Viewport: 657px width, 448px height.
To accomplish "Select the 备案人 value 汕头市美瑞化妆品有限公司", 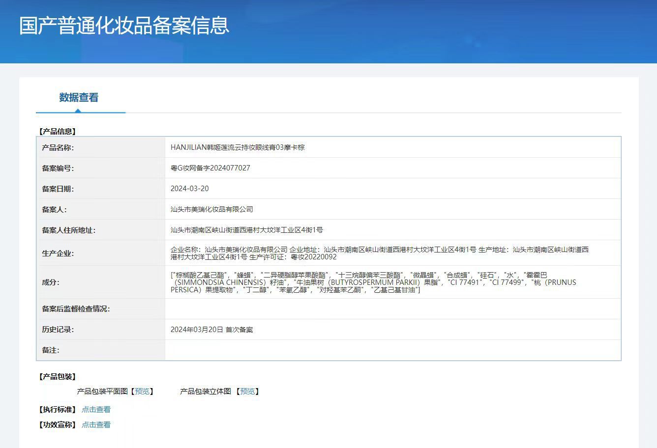I will (x=212, y=209).
